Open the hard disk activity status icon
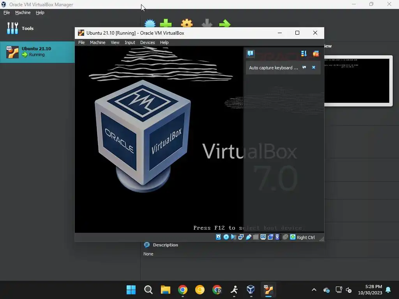 218,237
